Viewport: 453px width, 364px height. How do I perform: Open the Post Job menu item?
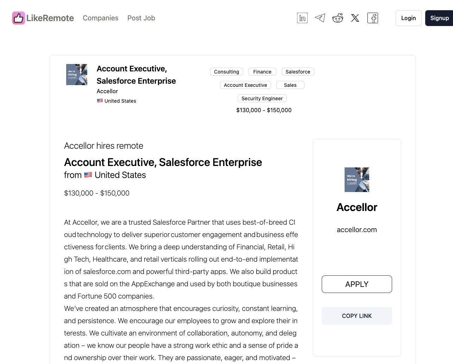[x=141, y=18]
